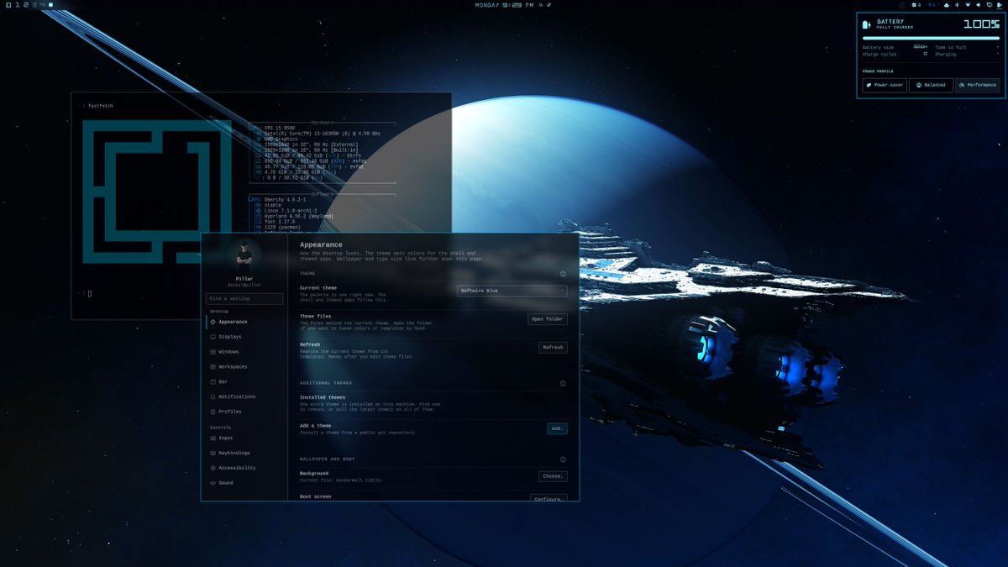Select the Balanced power profile

[931, 85]
